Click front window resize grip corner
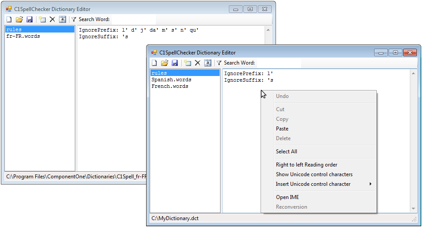423x228 pixels. pos(414,220)
